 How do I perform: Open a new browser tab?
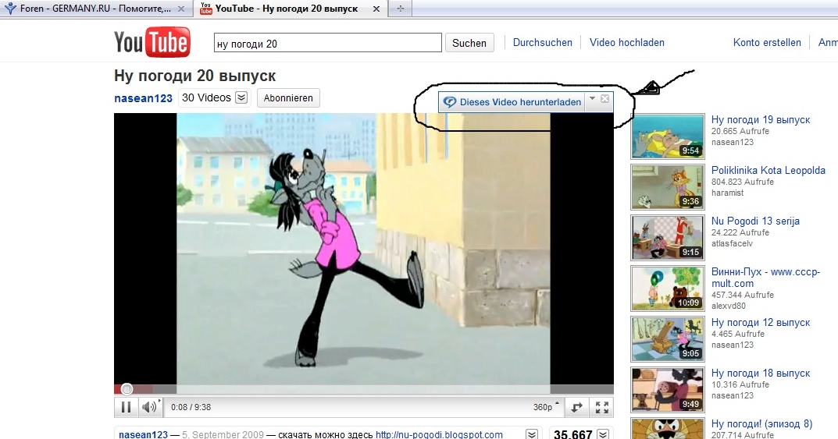pyautogui.click(x=401, y=9)
